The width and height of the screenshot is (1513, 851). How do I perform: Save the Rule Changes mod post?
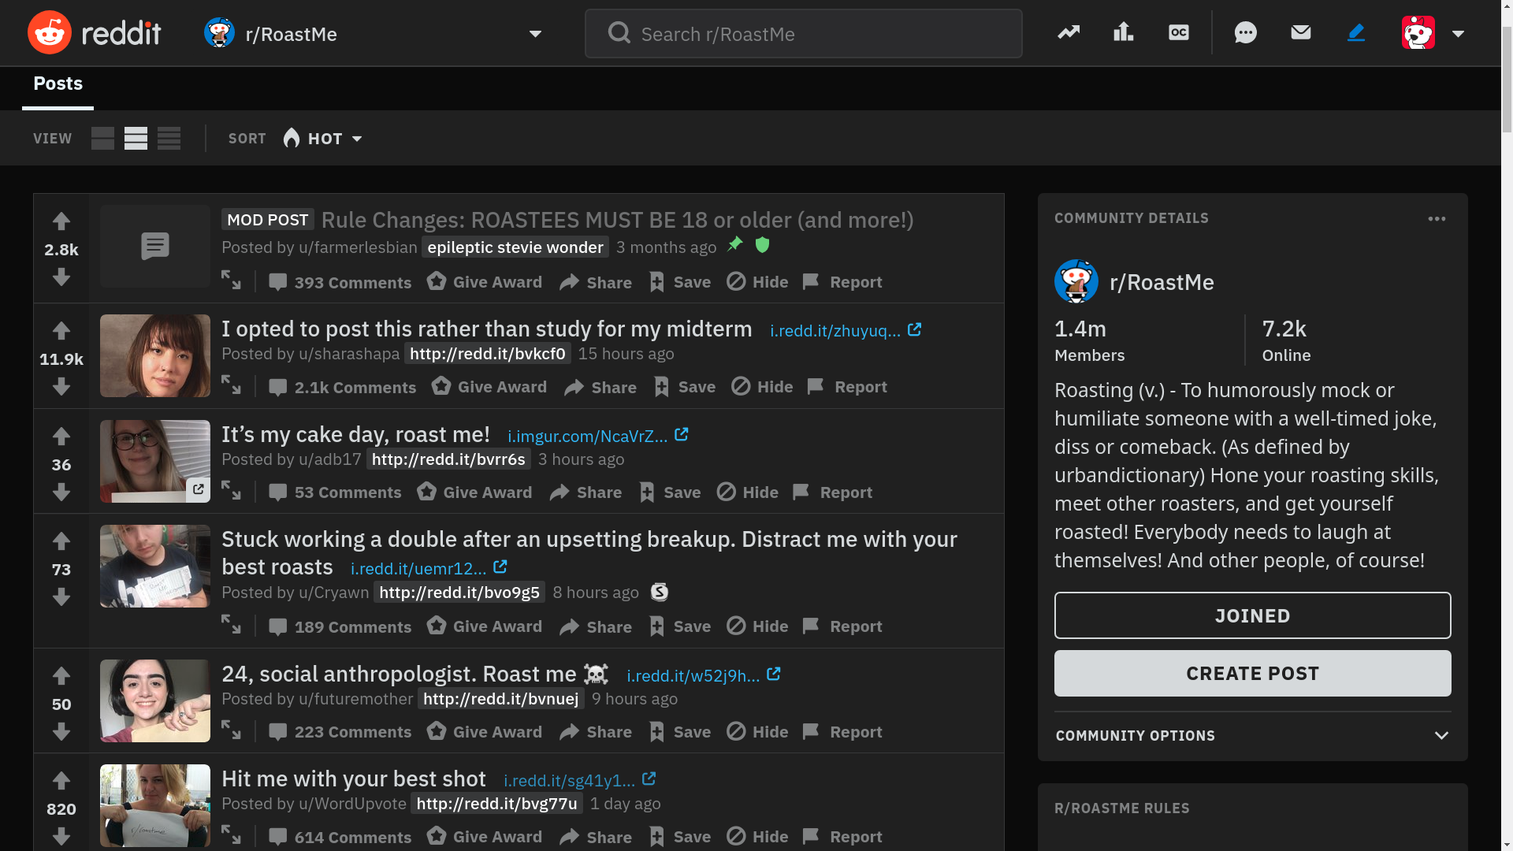(x=679, y=282)
